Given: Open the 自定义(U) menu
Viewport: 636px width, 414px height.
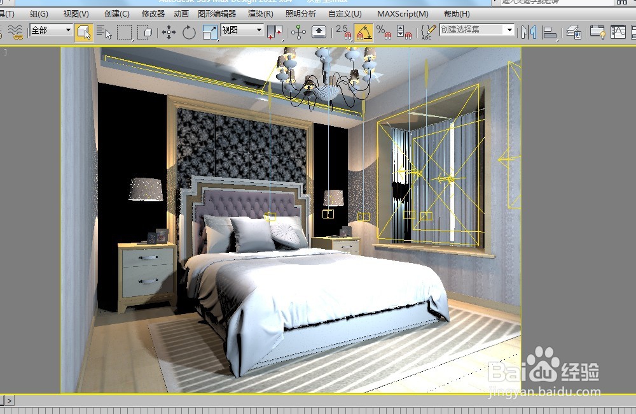Looking at the screenshot, I should click(345, 14).
